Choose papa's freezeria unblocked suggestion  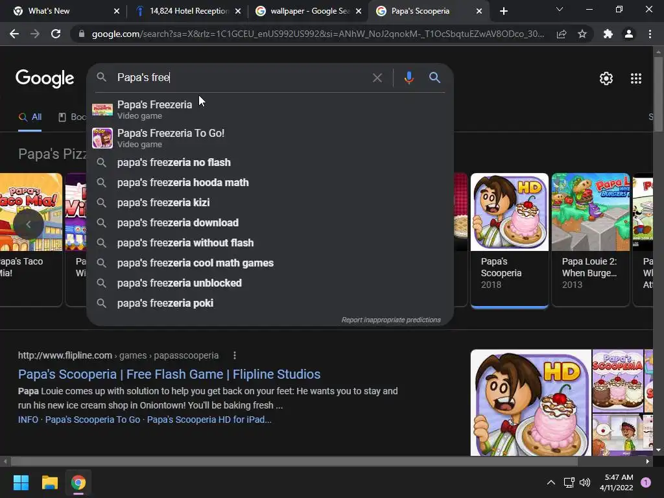click(x=270, y=283)
